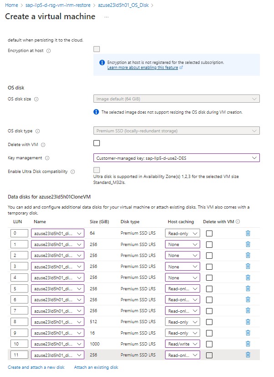The height and width of the screenshot is (377, 274).
Task: Delete the 512 GiB disk at LUN 8
Action: click(248, 322)
